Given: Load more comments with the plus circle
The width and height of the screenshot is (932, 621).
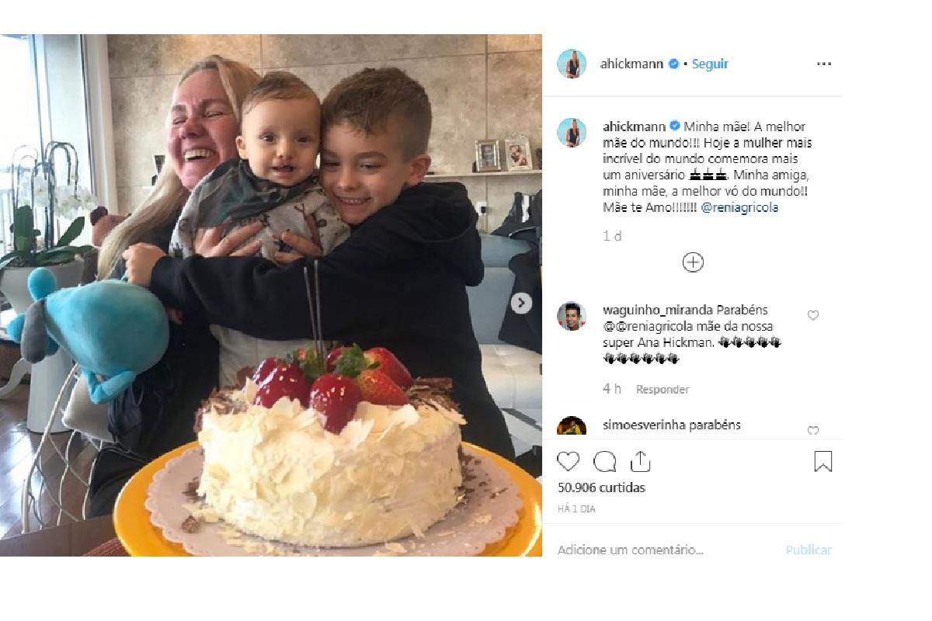Looking at the screenshot, I should (x=692, y=262).
